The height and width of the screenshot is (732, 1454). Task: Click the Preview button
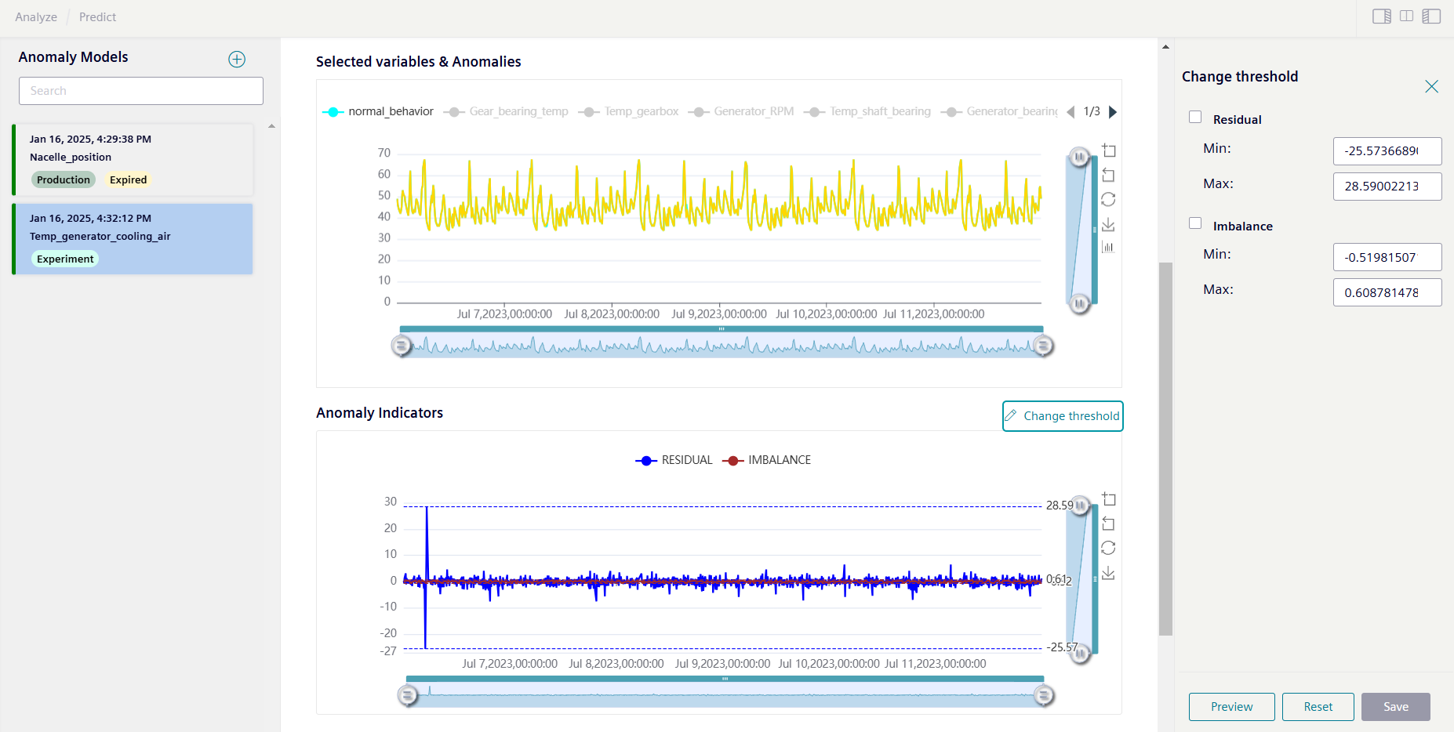click(x=1231, y=707)
